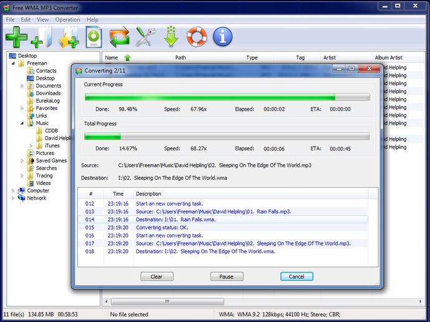Select the WMA output format icon
430x322 pixels.
point(93,37)
